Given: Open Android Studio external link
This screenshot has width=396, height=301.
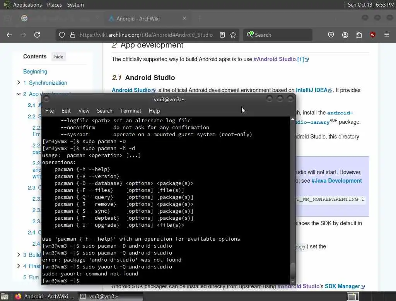Looking at the screenshot, I should [x=133, y=90].
